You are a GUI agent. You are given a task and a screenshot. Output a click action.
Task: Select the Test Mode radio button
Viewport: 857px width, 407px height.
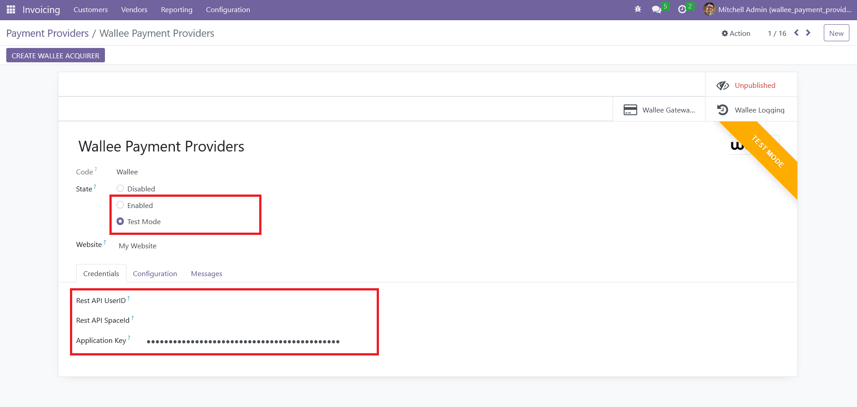pyautogui.click(x=120, y=221)
